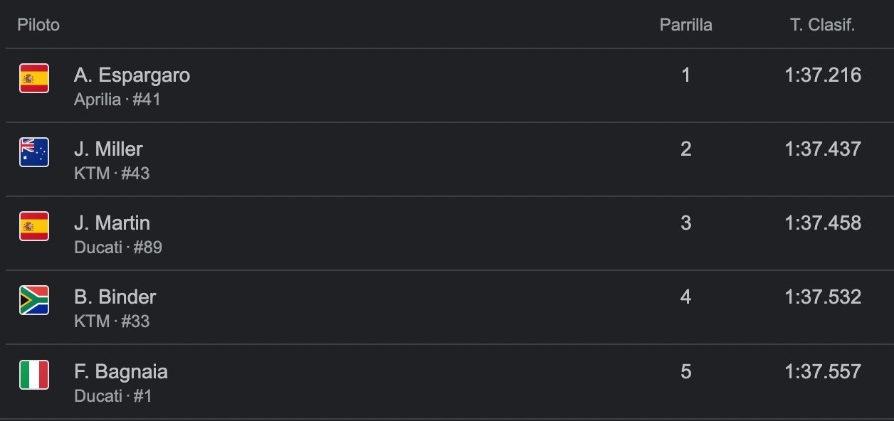
Task: Click the KTM #43 team label
Action: 112,174
